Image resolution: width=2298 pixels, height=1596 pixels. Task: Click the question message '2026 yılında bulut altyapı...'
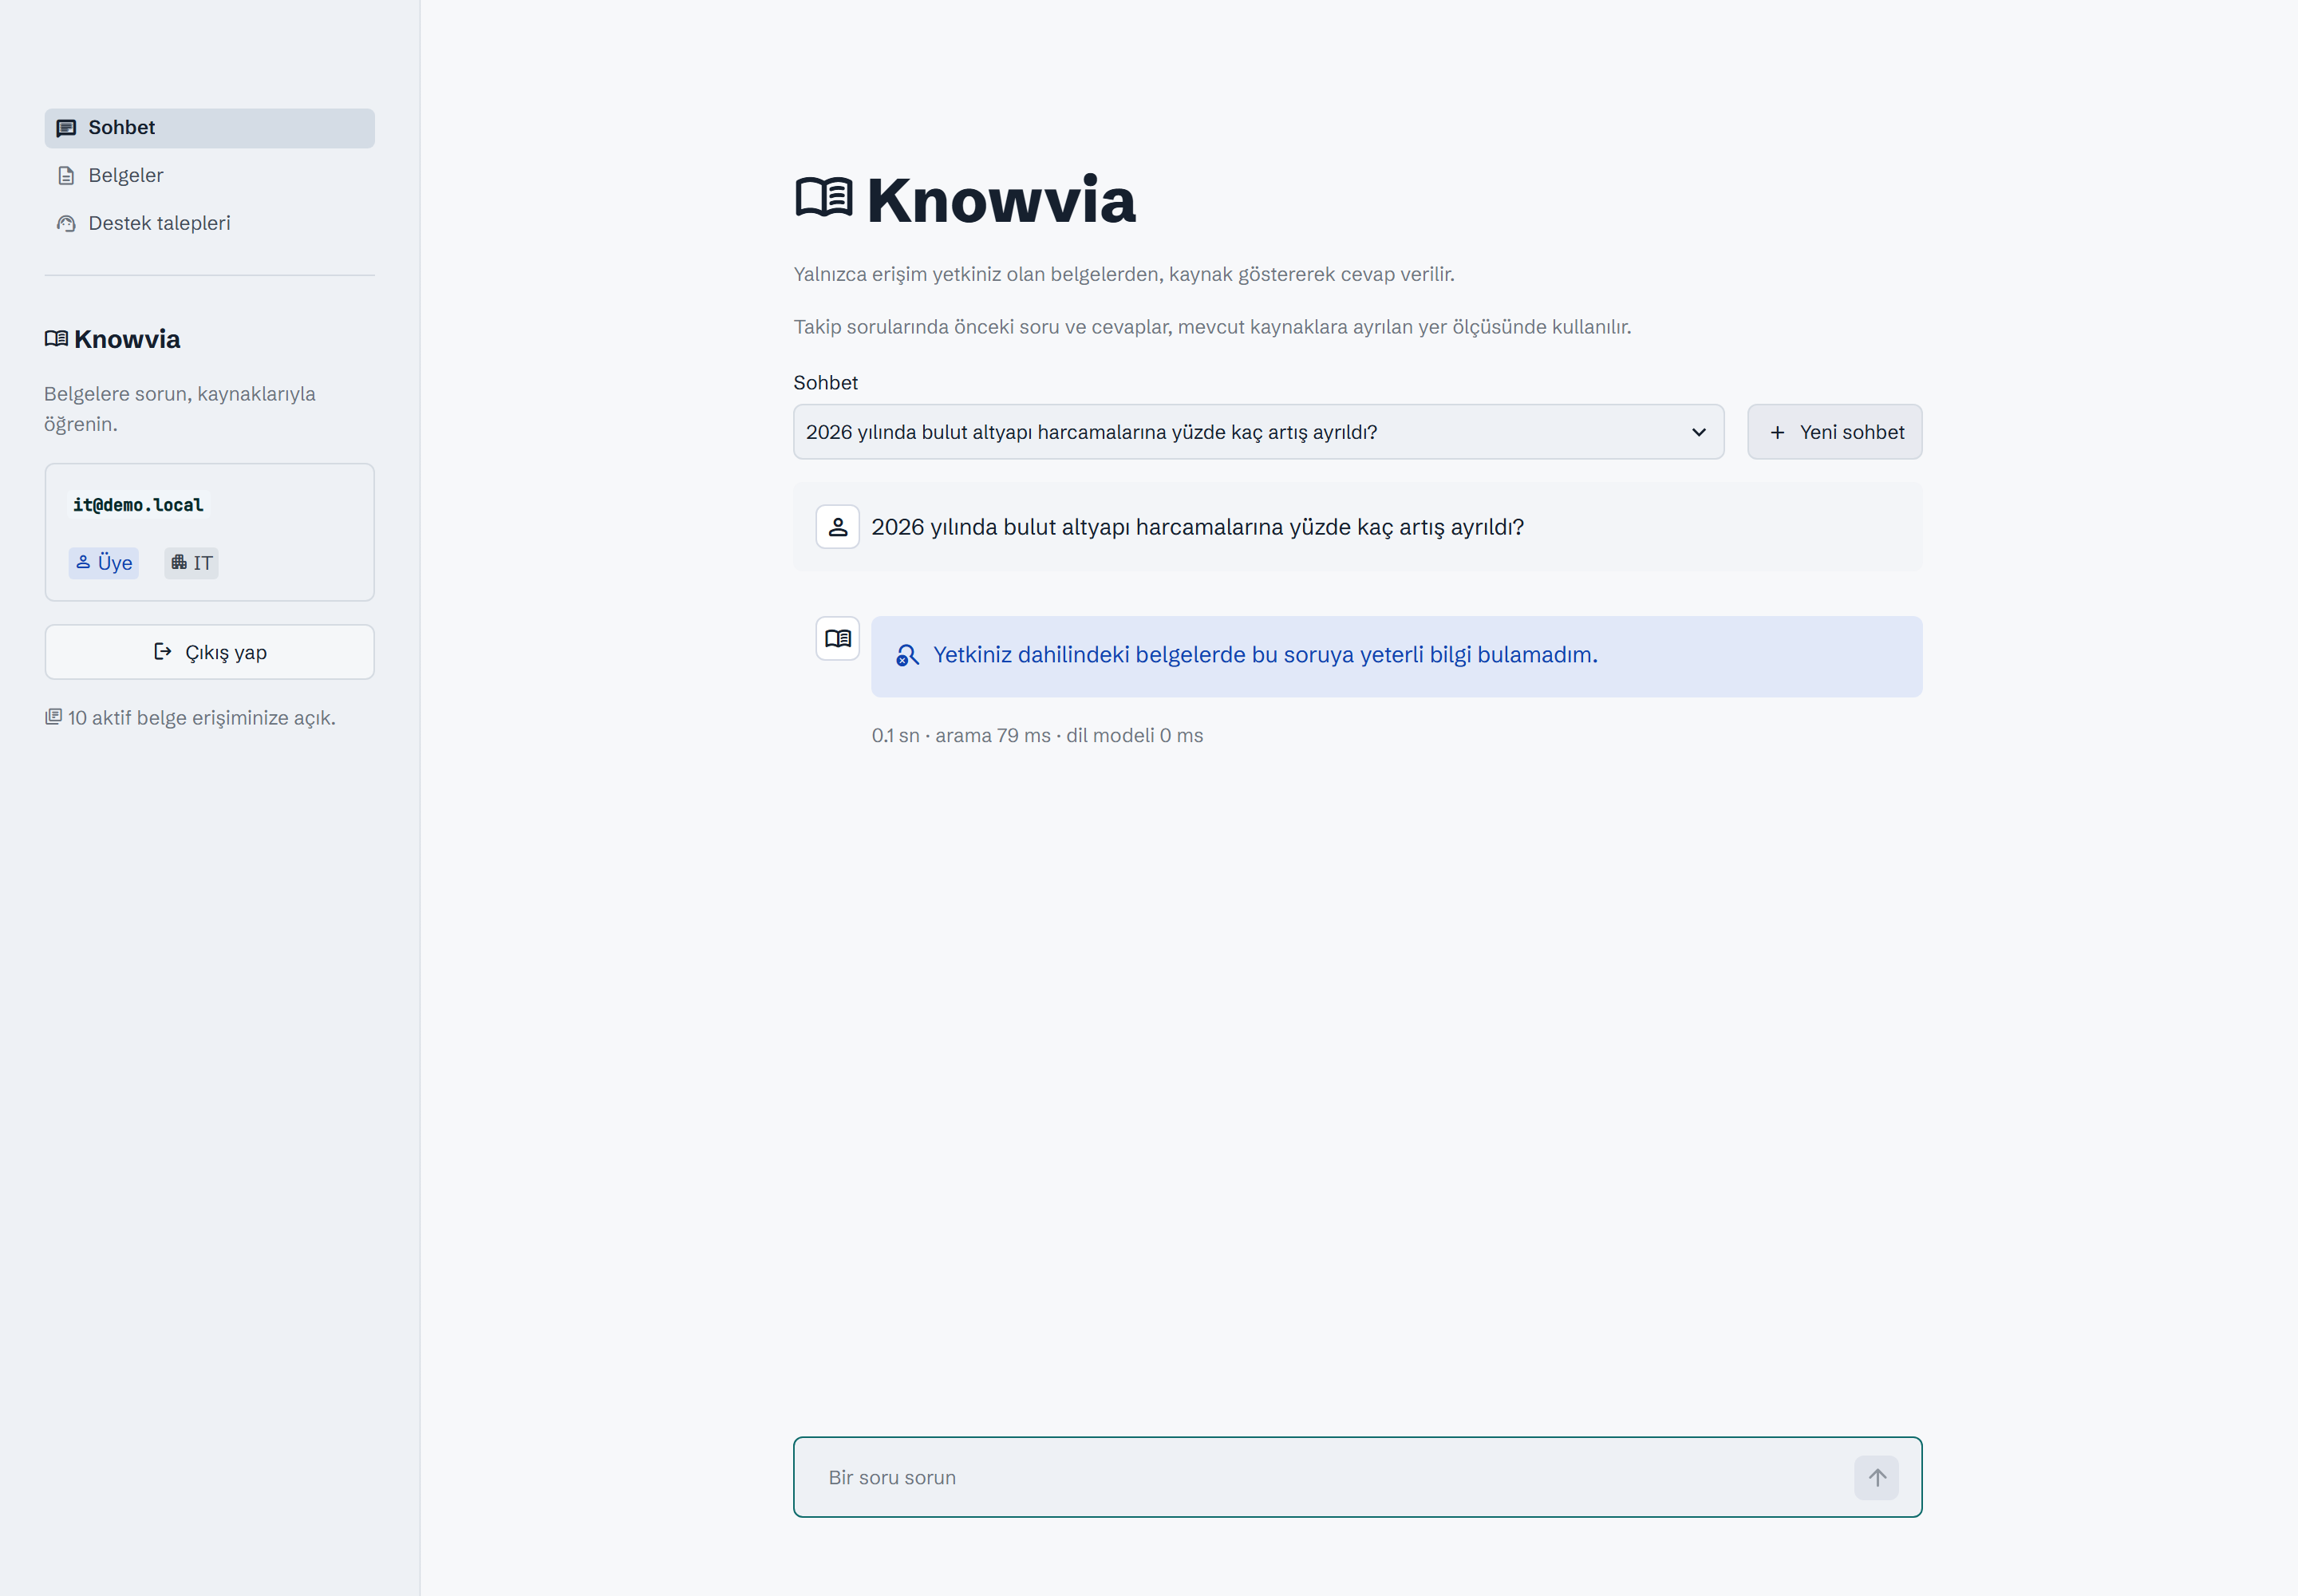(x=1197, y=527)
